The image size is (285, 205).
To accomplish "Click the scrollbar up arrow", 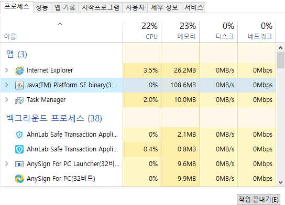I will click(x=280, y=48).
